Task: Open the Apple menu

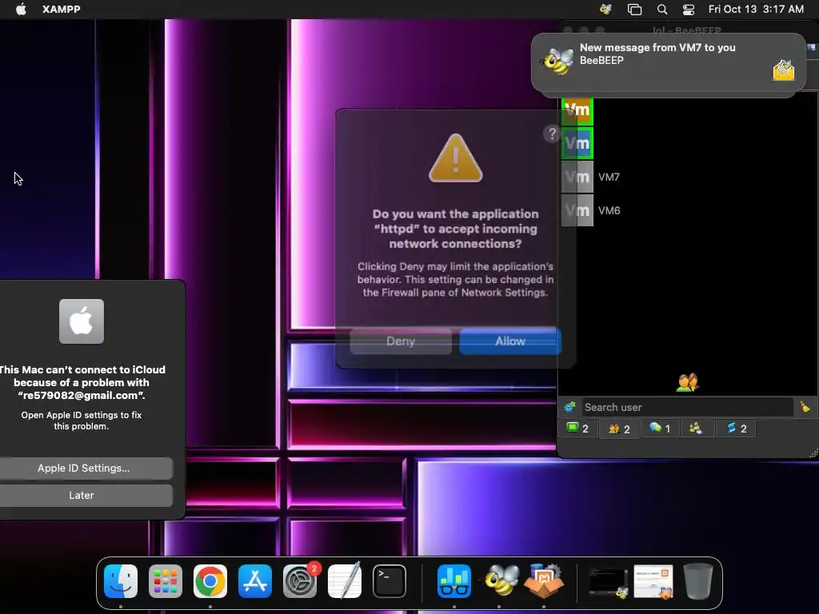Action: 21,9
